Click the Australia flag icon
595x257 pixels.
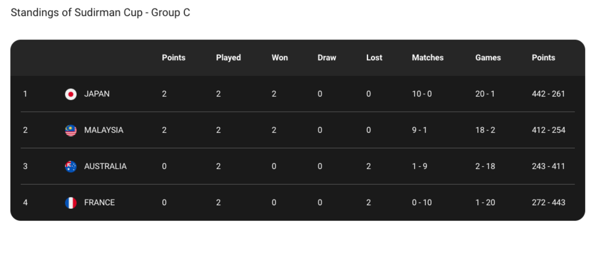[71, 167]
